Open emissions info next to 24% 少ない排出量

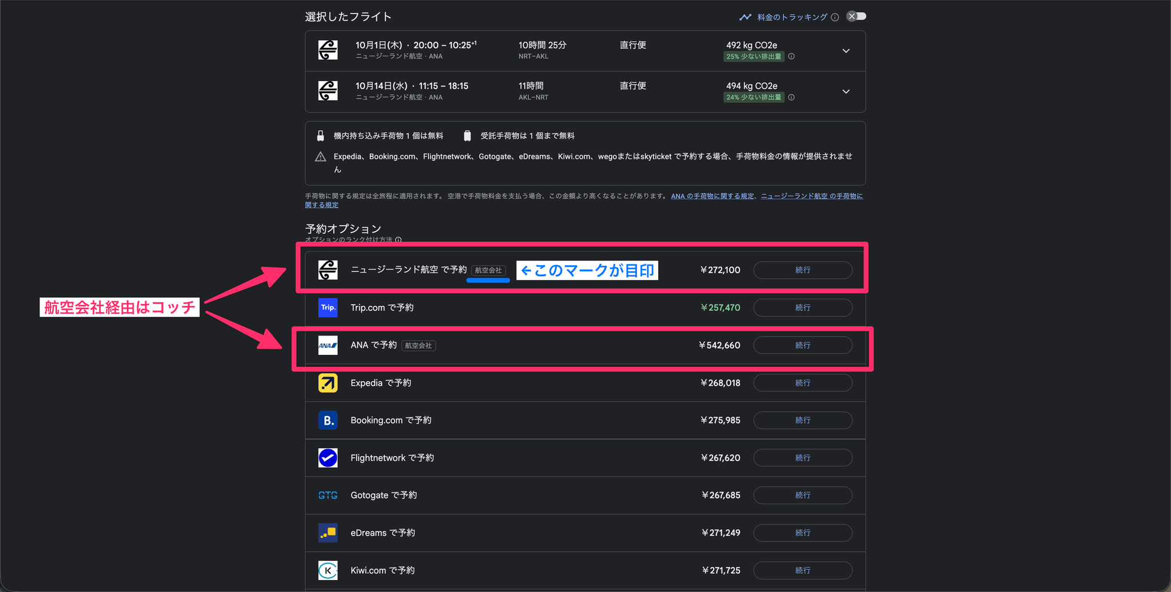tap(791, 97)
